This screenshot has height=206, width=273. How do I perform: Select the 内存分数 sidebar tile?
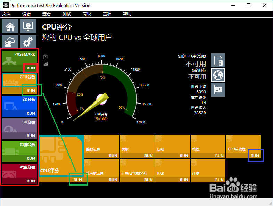click(x=19, y=148)
